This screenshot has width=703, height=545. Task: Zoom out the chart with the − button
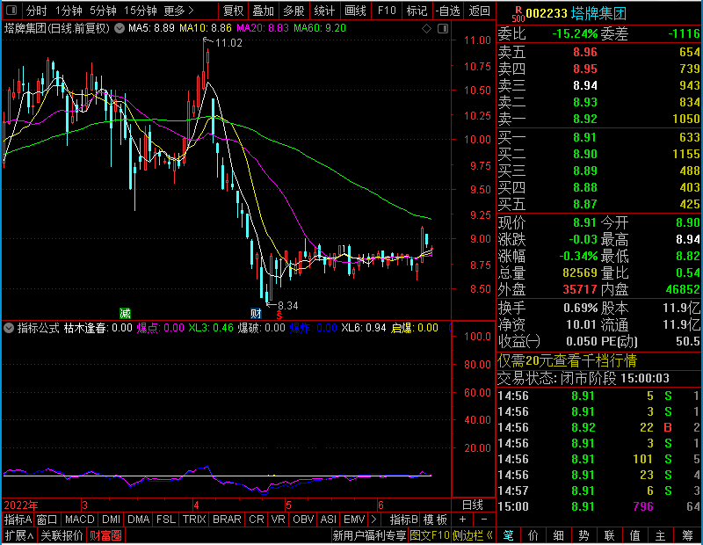(484, 520)
